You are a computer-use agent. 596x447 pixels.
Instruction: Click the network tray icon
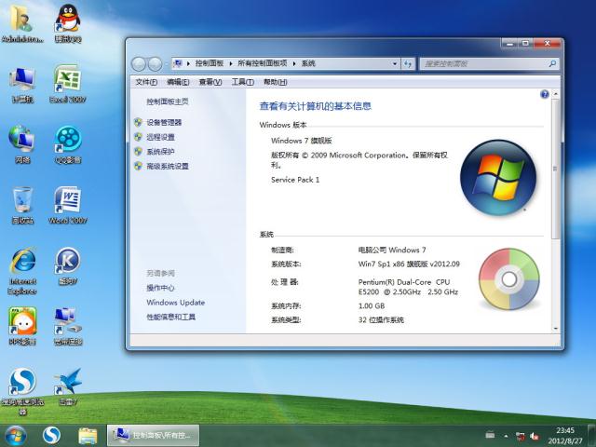click(520, 437)
